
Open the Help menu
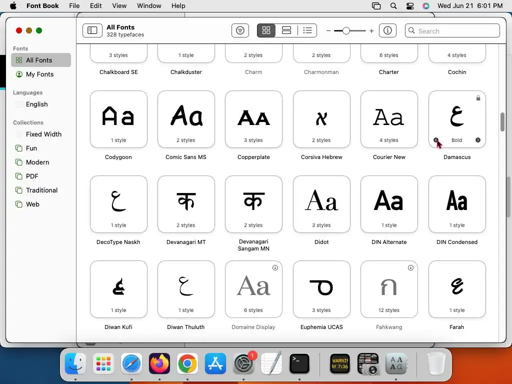[178, 6]
